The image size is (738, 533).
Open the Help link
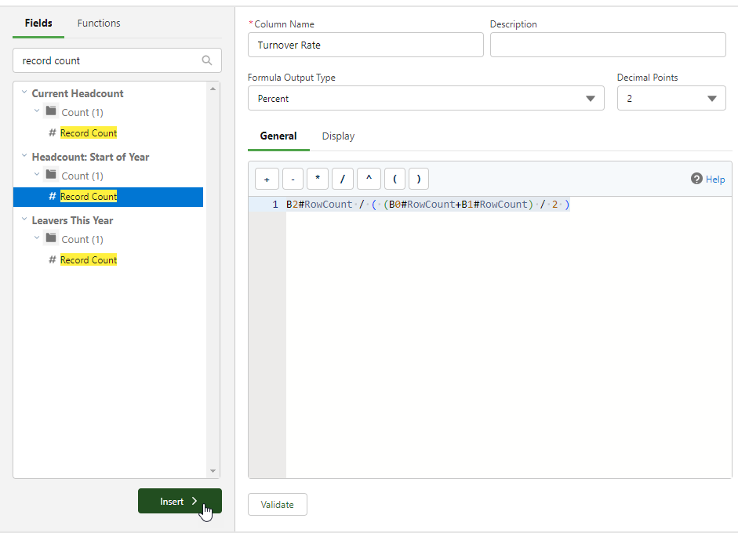pyautogui.click(x=707, y=179)
